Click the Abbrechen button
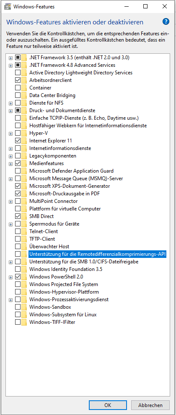This screenshot has height=415, width=176. [x=150, y=405]
